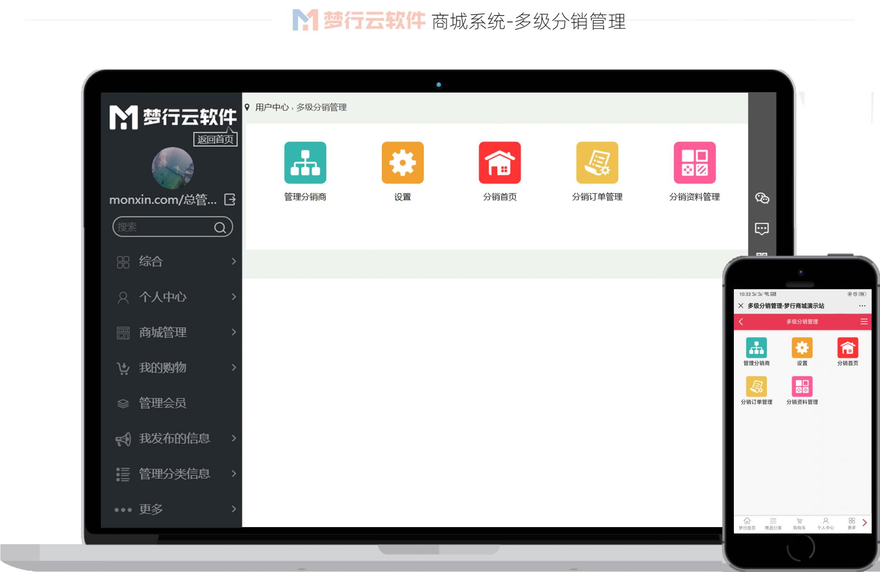The width and height of the screenshot is (880, 572).
Task: Tap 分销订单管理 icon on the phone
Action: coord(756,387)
